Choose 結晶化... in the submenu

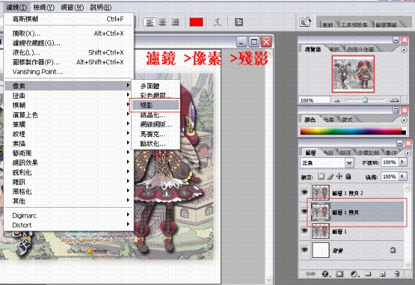click(x=156, y=115)
